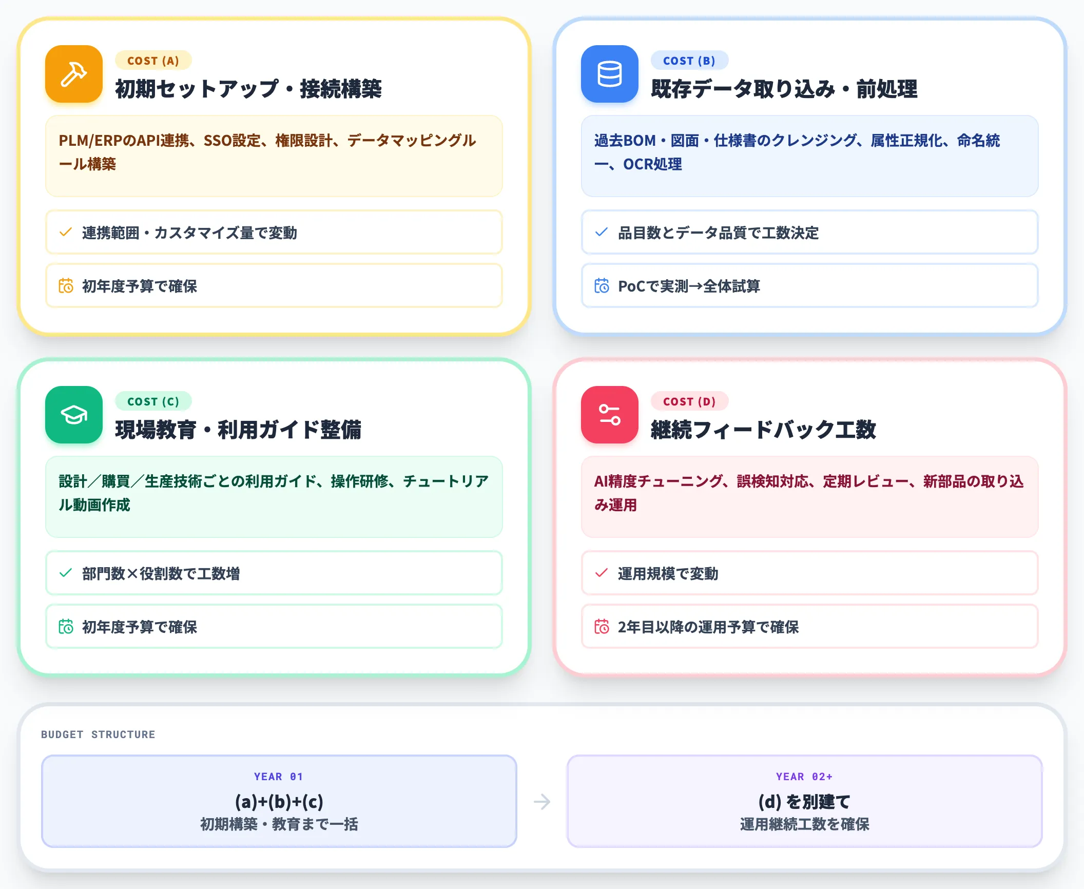1084x889 pixels.
Task: Click heading 既存データ取り込み・前処理
Action: [x=784, y=89]
